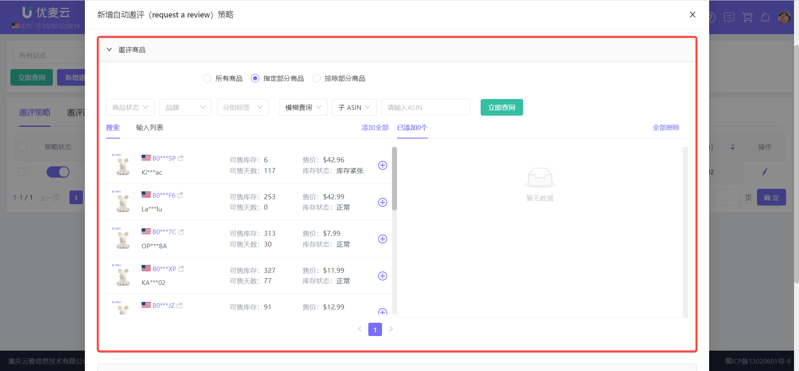
Task: Collapse the 邀评商品 section
Action: tap(109, 49)
